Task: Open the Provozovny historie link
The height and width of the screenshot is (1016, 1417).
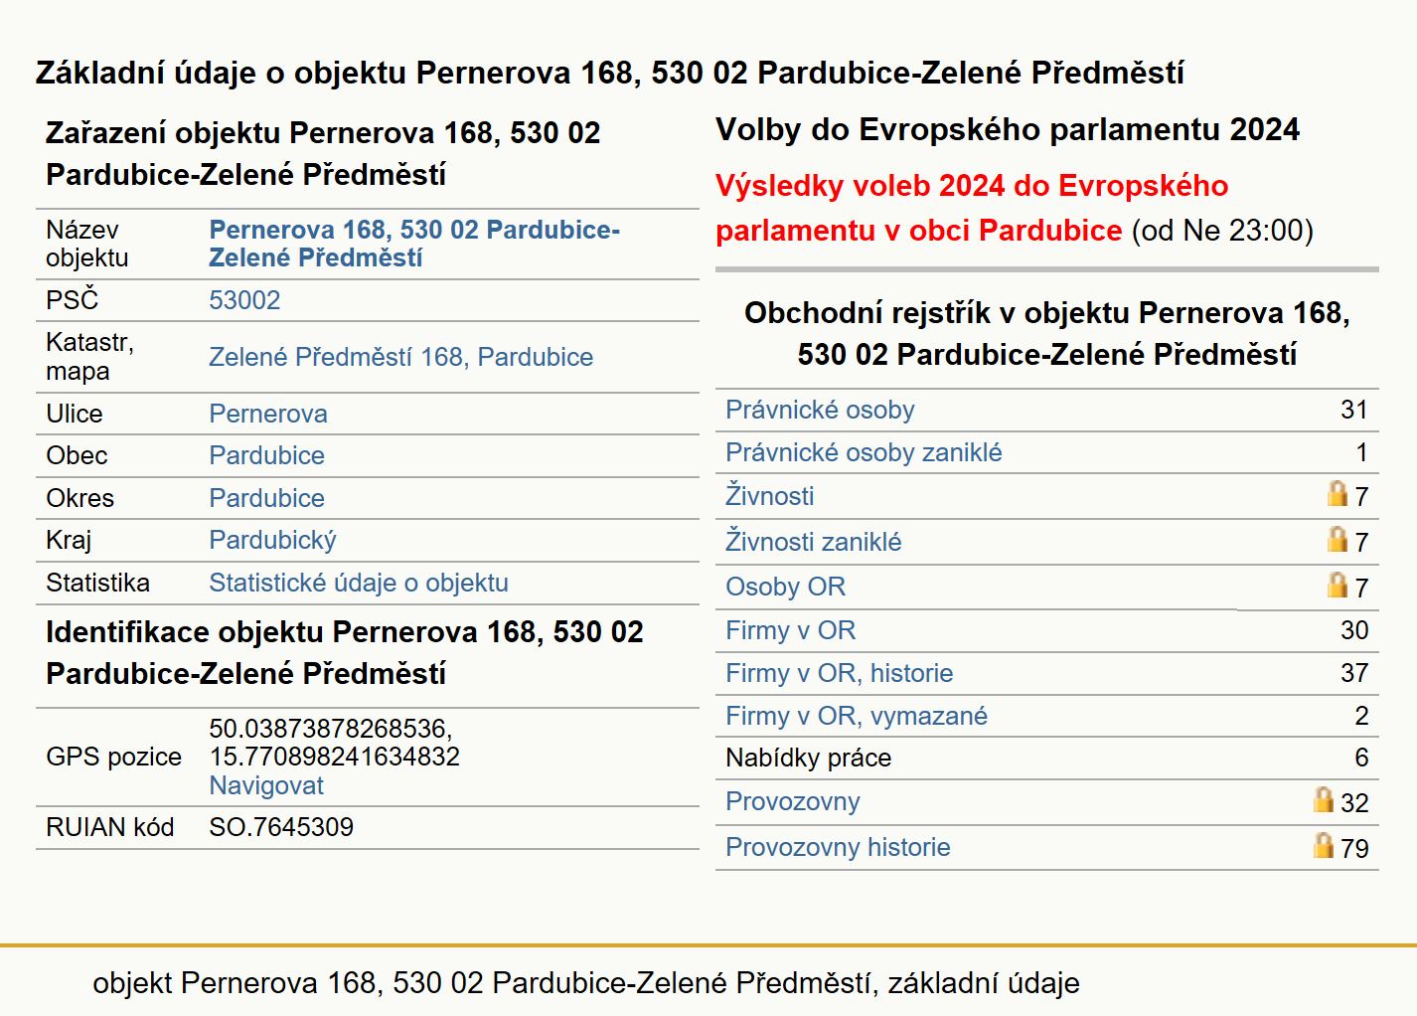Action: [838, 847]
